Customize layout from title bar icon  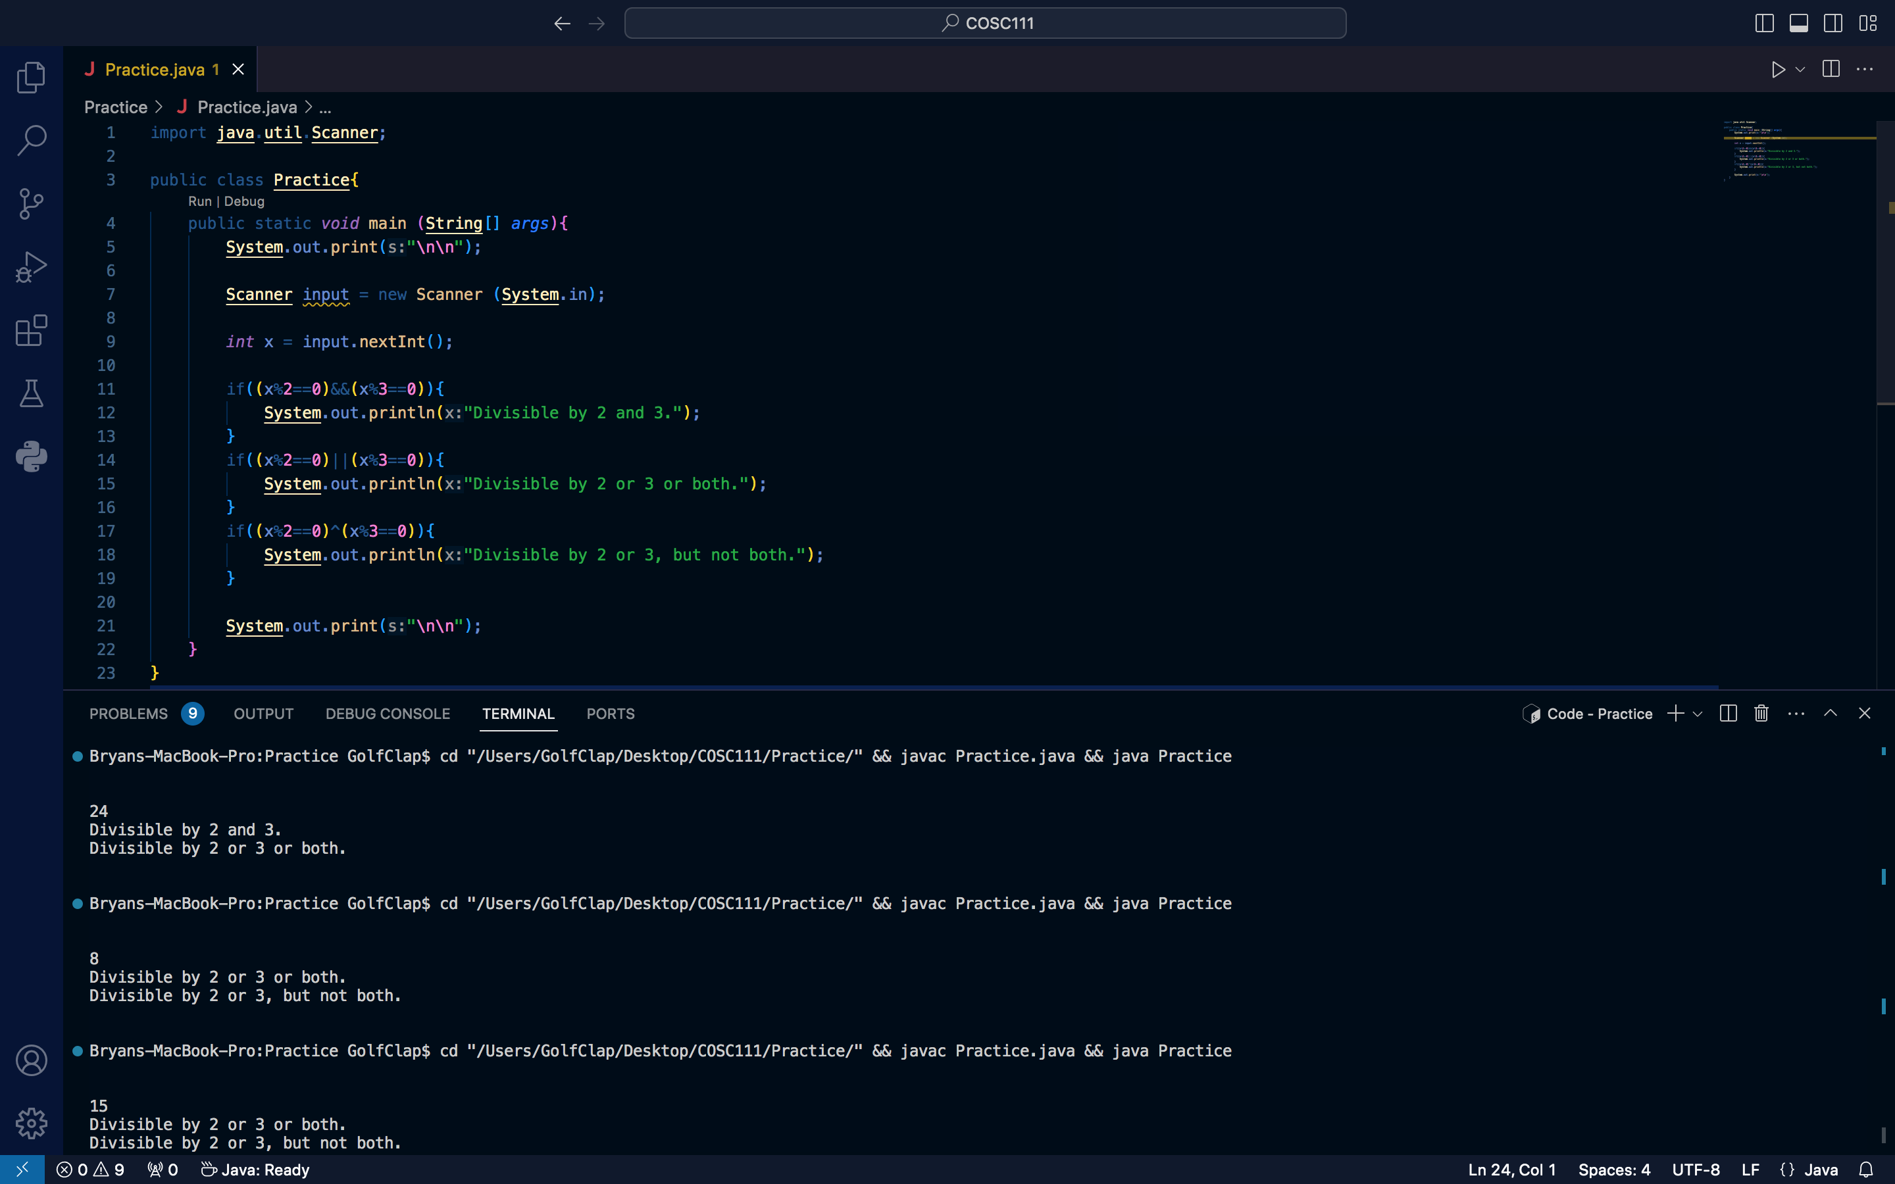pyautogui.click(x=1867, y=24)
